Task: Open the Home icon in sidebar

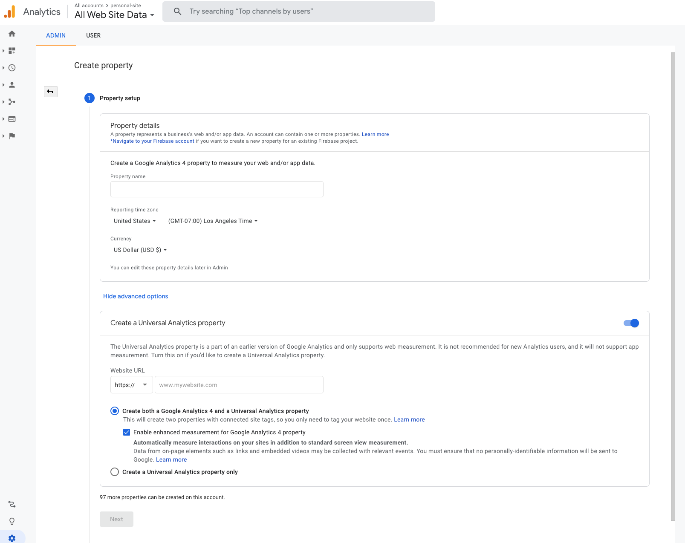Action: [12, 34]
